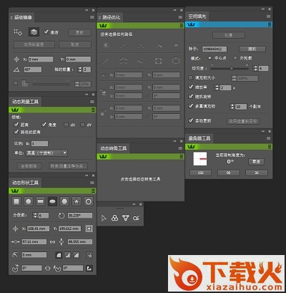Select the star shape icon
This screenshot has height=293, width=286.
click(77, 201)
